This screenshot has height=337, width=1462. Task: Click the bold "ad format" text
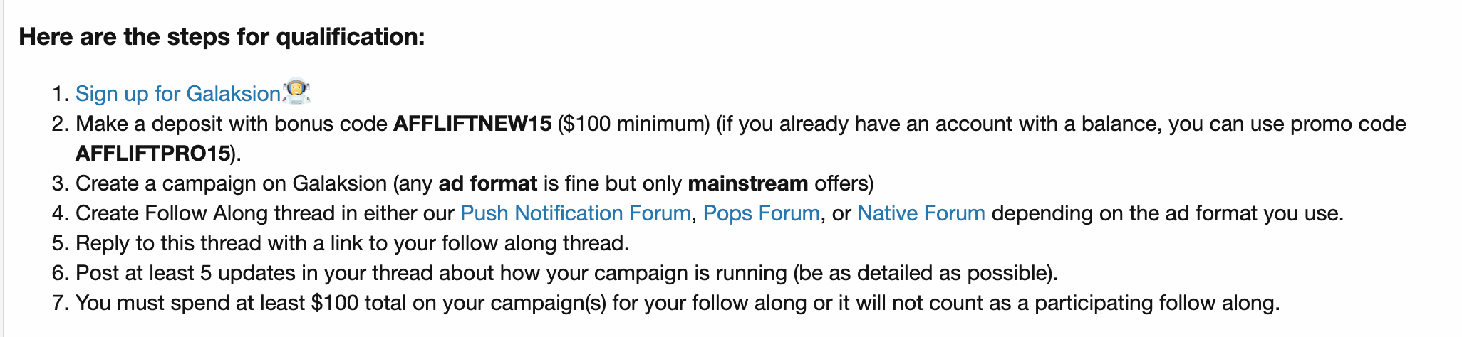point(487,183)
